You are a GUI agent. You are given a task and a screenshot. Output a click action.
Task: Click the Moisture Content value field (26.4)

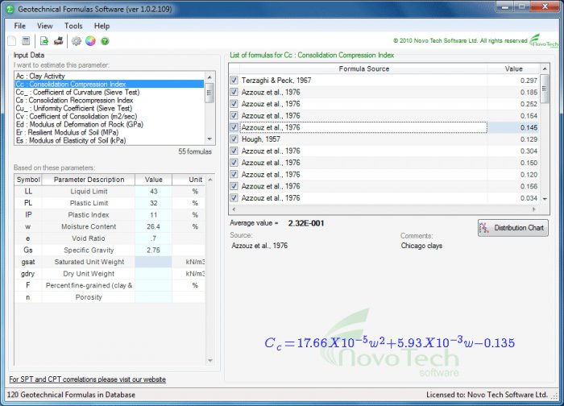(x=154, y=226)
